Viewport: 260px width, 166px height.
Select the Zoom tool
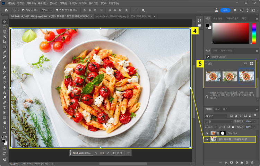click(x=5, y=128)
